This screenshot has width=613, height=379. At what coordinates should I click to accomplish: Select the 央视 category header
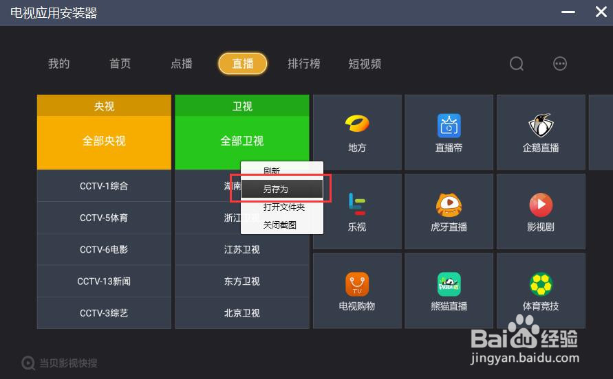(x=104, y=106)
